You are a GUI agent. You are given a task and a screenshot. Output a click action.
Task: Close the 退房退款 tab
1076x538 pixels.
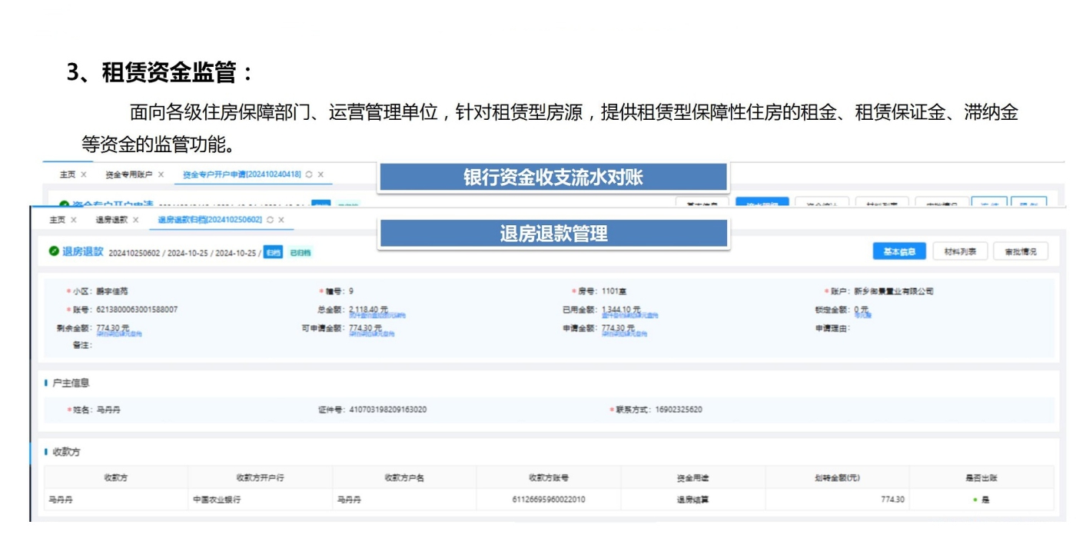pos(136,221)
